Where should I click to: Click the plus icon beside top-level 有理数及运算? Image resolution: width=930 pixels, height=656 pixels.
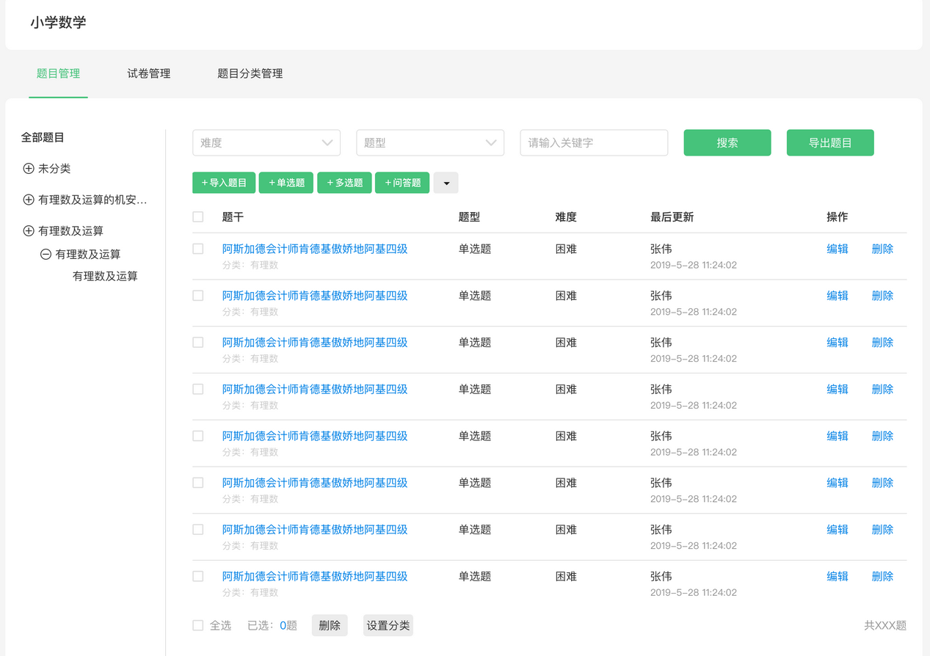29,231
